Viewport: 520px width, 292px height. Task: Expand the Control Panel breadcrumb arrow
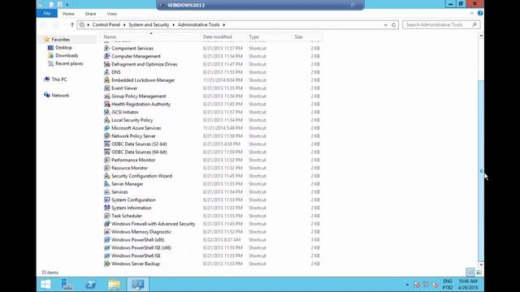tap(124, 25)
